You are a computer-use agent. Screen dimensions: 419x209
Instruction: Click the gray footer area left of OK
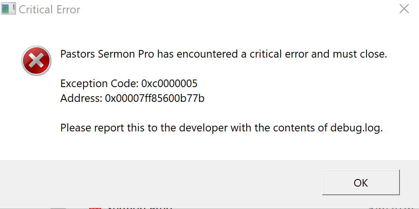[160, 183]
